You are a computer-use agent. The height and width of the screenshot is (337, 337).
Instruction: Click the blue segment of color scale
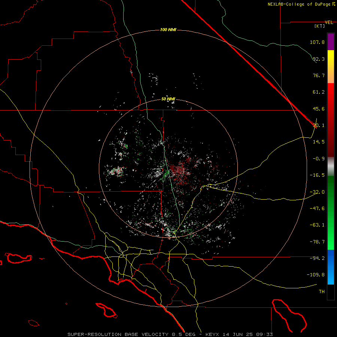[331, 267]
